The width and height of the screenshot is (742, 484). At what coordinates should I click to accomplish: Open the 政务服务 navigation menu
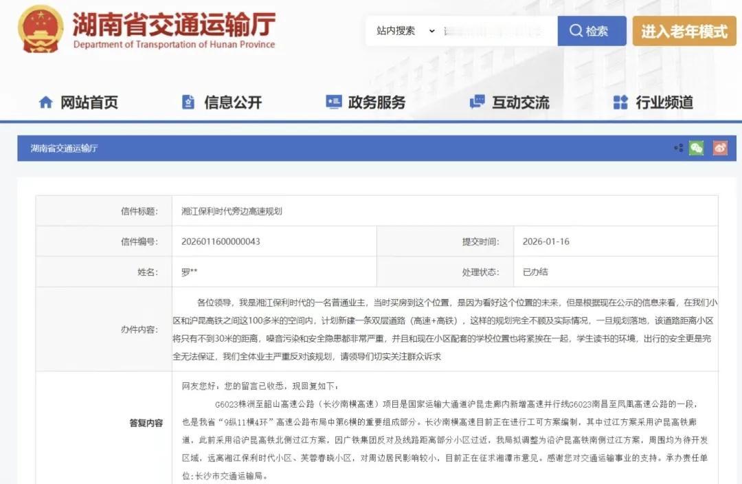coord(376,102)
